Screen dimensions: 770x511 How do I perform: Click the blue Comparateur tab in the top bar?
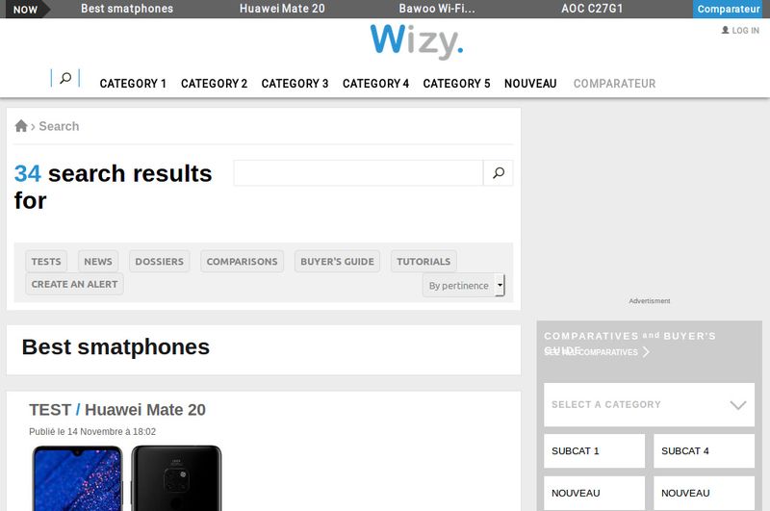[x=728, y=9]
